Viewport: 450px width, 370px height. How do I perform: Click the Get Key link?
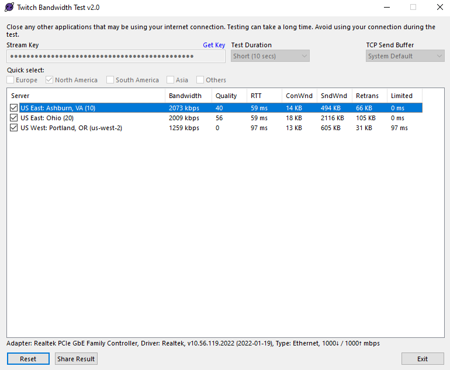[x=214, y=45]
